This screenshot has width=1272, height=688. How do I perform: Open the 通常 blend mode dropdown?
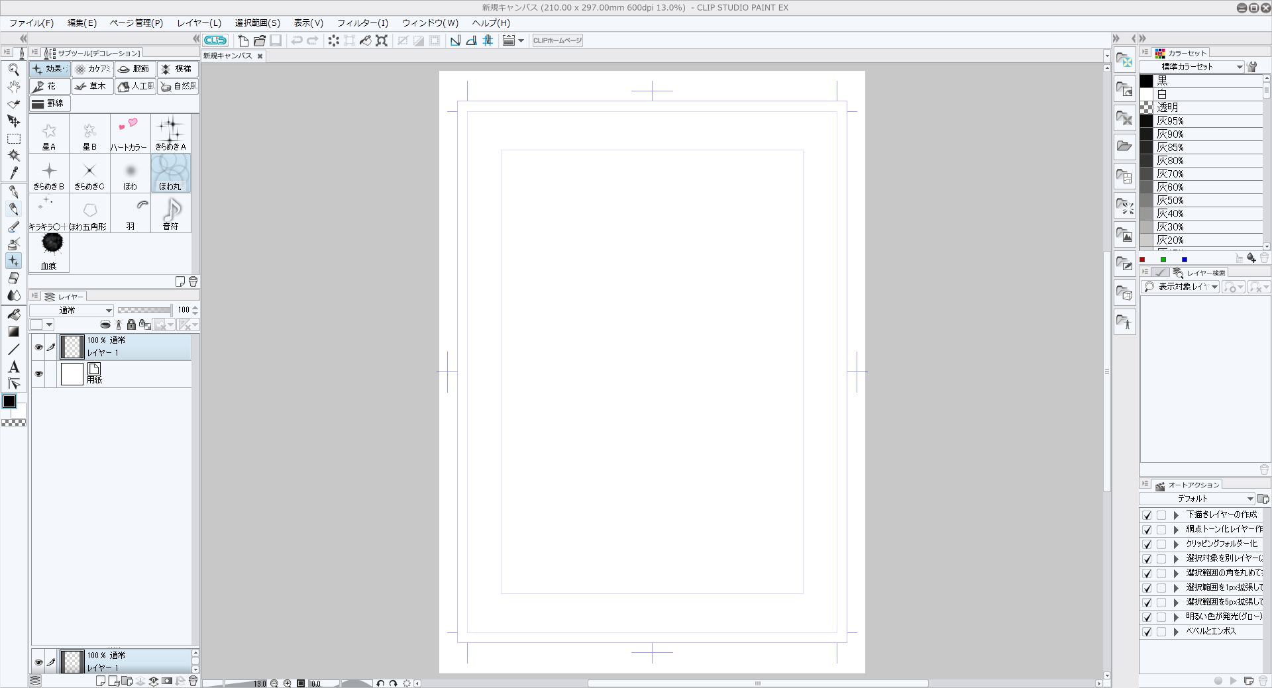point(72,310)
